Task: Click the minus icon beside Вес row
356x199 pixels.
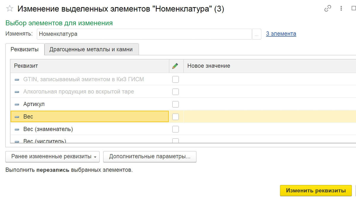Action: pos(17,117)
